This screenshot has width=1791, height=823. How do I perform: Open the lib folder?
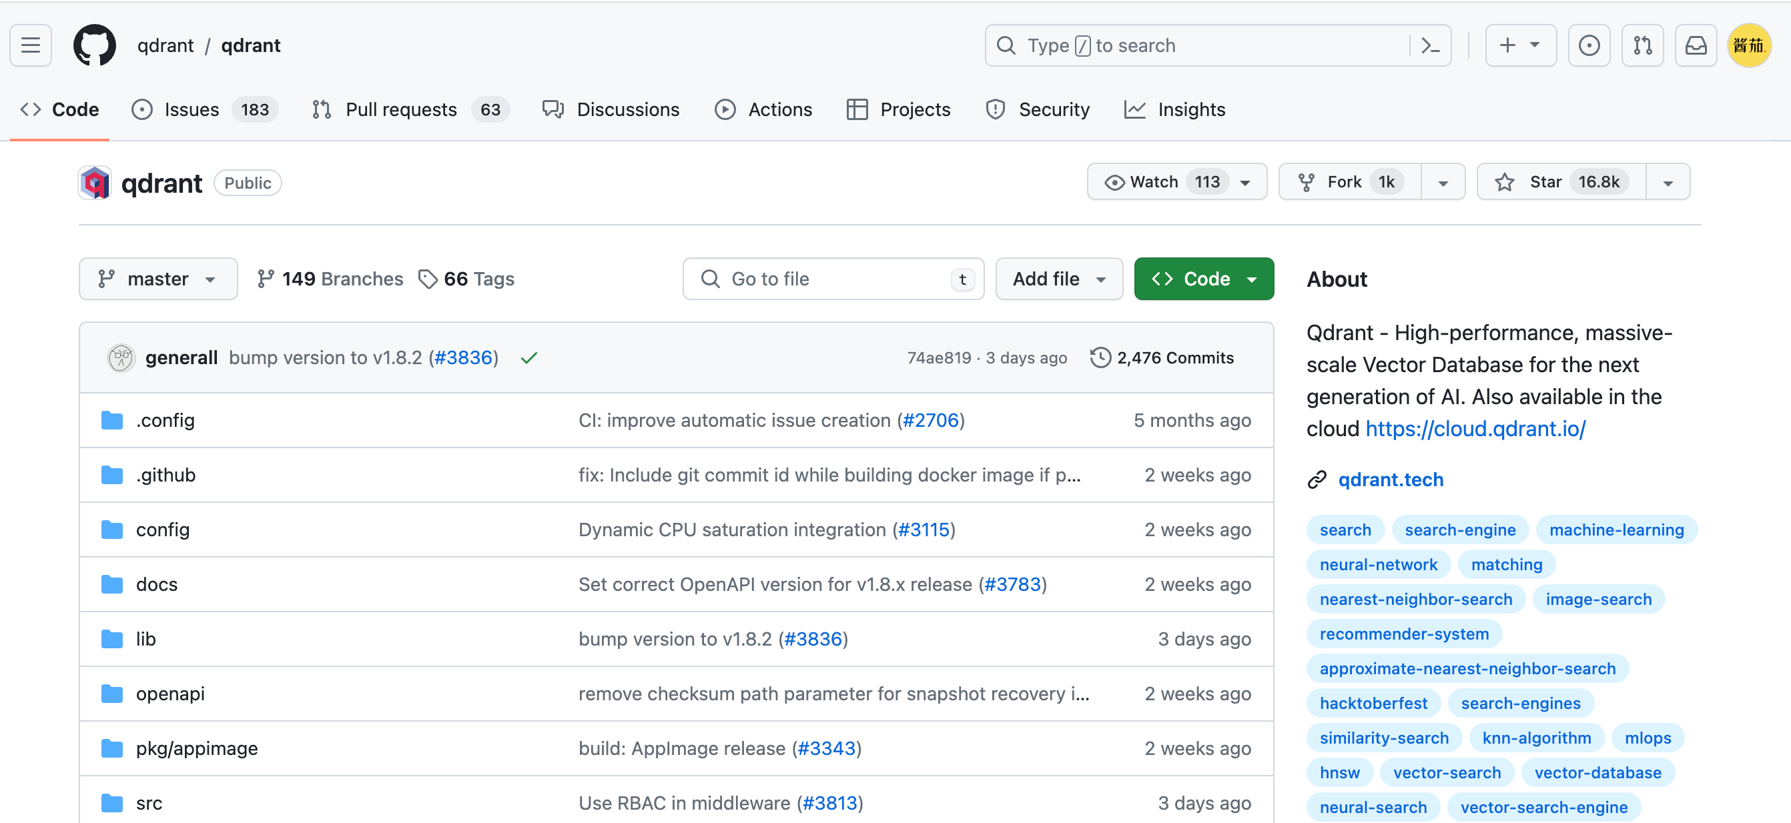point(145,640)
